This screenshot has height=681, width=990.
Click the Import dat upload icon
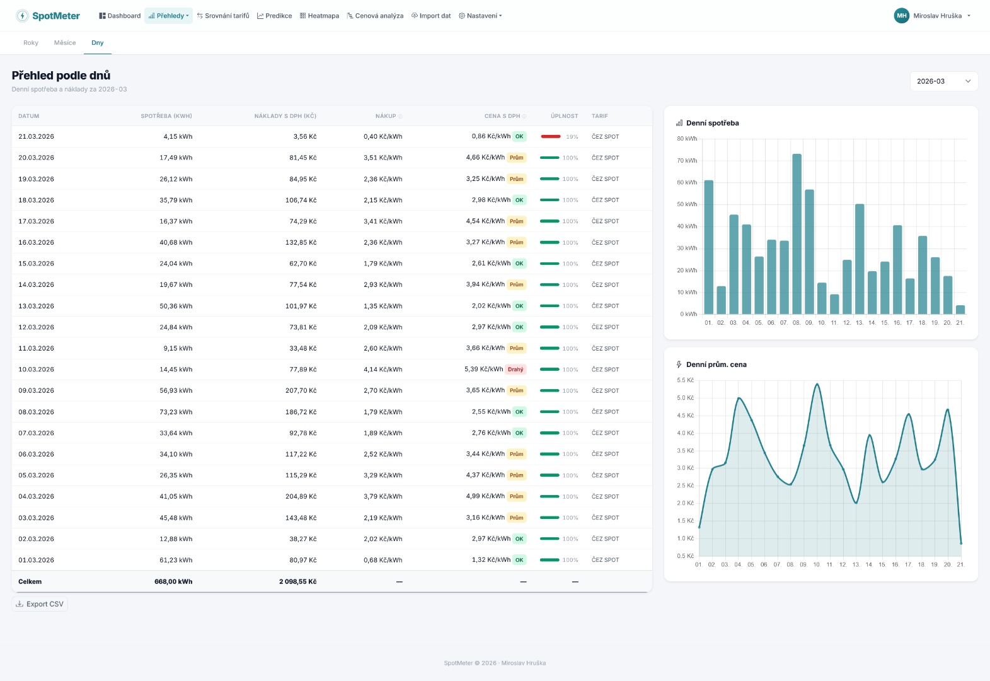pos(415,16)
